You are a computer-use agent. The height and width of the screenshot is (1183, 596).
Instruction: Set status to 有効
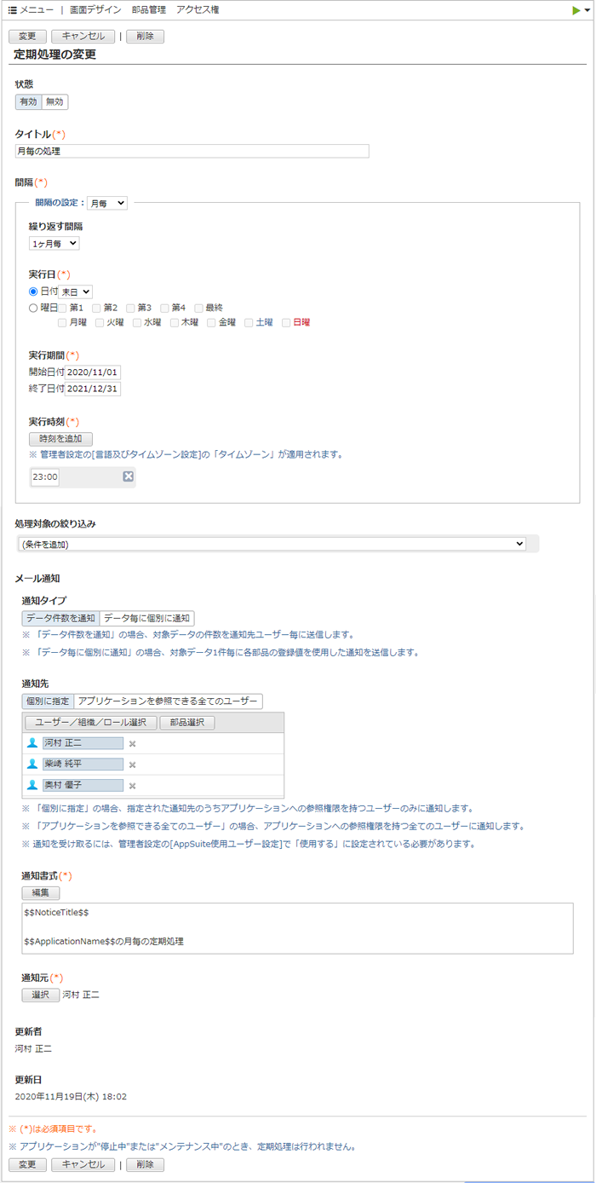click(28, 102)
